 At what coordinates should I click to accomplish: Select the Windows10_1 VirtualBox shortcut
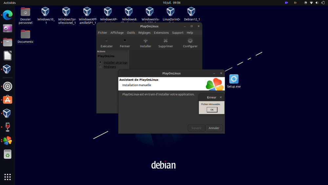coord(46,16)
